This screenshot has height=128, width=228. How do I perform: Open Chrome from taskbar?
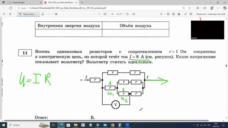tap(113, 125)
